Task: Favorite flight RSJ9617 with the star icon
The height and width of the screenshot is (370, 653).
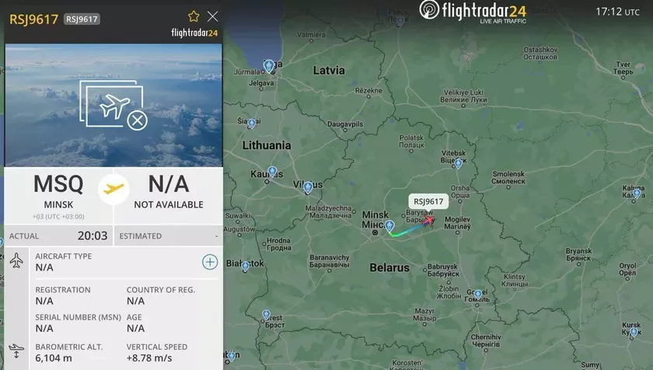Action: click(194, 16)
